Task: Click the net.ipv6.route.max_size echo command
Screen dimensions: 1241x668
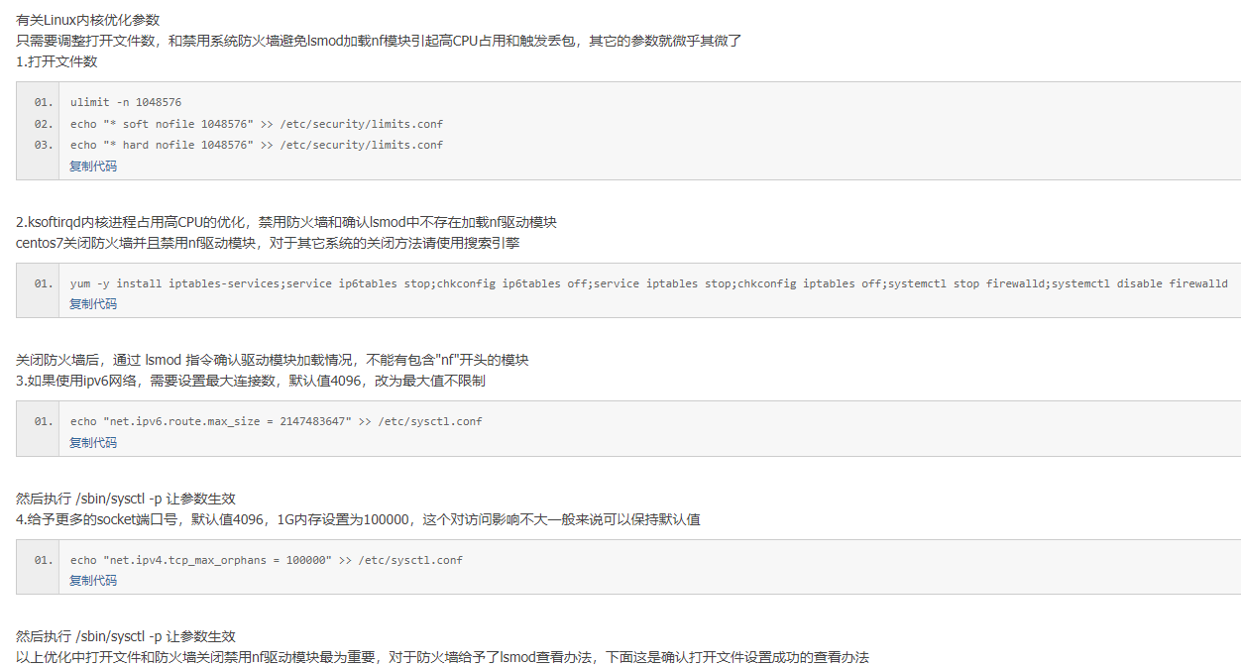Action: [x=276, y=422]
